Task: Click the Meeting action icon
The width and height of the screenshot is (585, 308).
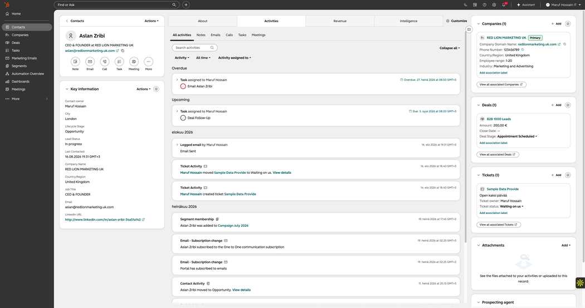Action: point(134,61)
